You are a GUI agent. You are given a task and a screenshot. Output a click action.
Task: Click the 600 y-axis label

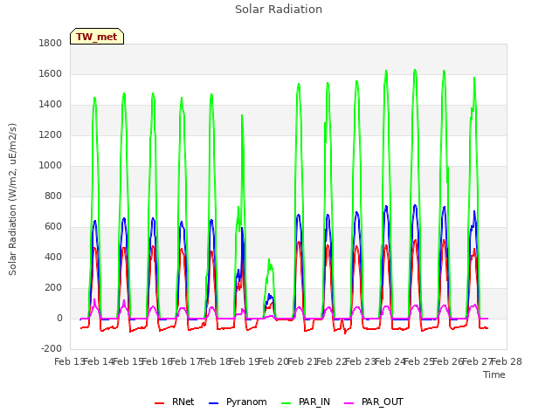[x=53, y=227]
